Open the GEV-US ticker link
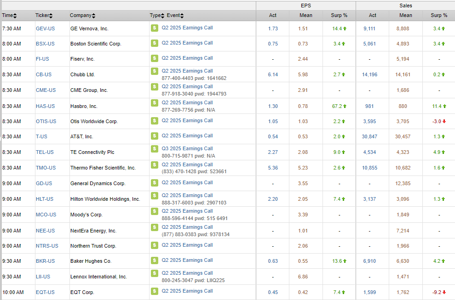 point(45,28)
